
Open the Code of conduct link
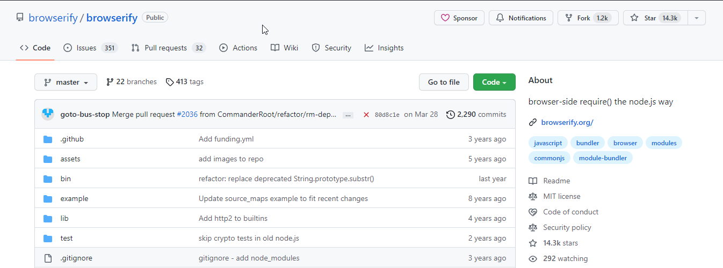tap(563, 212)
